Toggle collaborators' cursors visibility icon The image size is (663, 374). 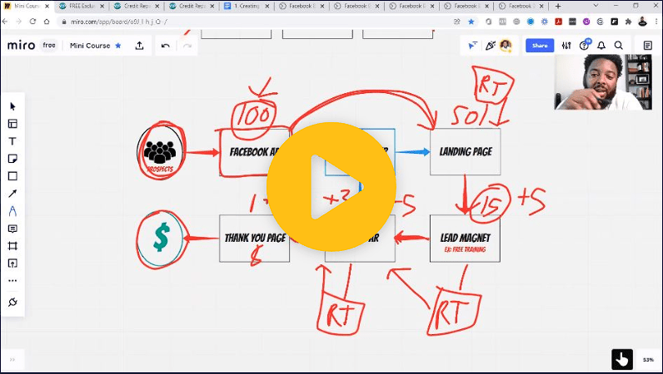pos(473,45)
